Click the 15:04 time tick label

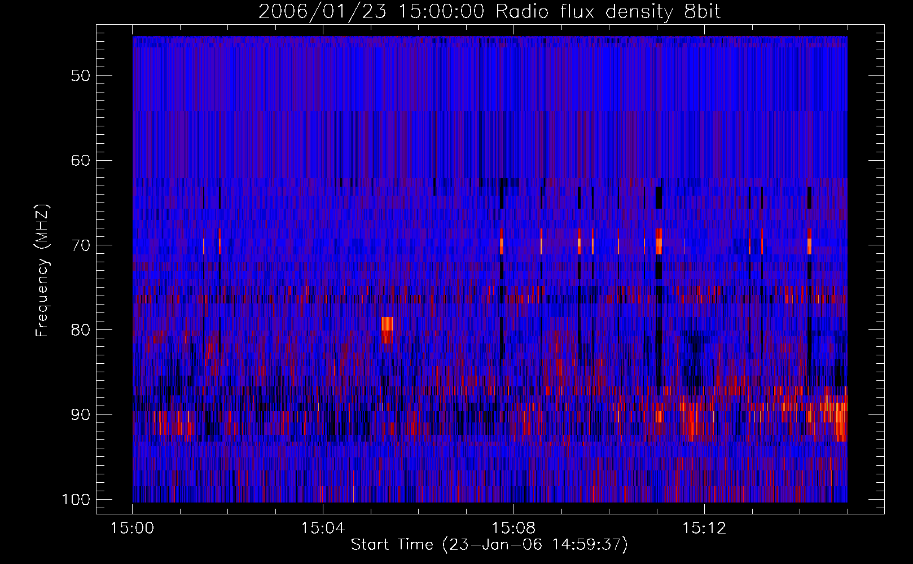(x=323, y=528)
